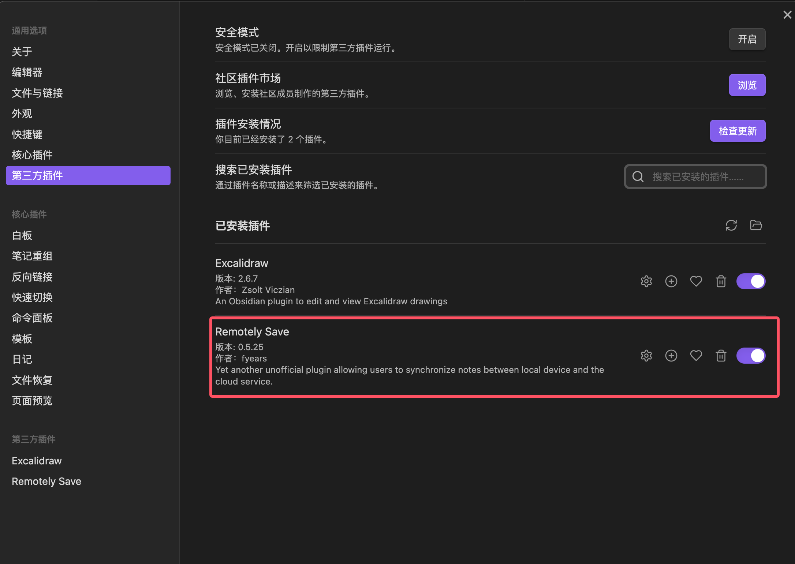The width and height of the screenshot is (795, 564).
Task: Click the Excalidraw donate heart icon
Action: coord(696,281)
